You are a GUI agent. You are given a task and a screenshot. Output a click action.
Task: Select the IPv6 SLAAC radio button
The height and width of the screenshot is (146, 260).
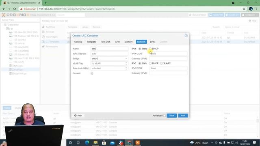161,63
